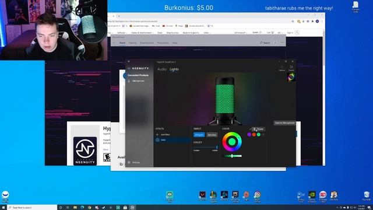373x210 pixels.
Task: Select the rainbow preset thumbnail
Action: click(291, 77)
